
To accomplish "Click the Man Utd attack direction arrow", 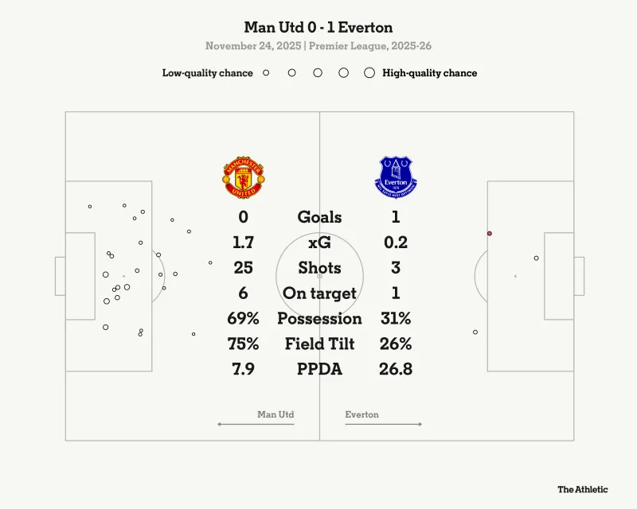I will click(256, 424).
